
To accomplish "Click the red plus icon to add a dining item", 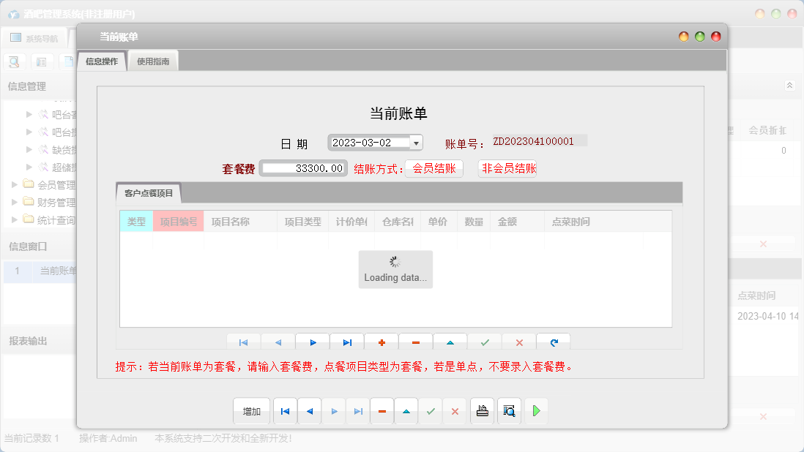I will 380,342.
